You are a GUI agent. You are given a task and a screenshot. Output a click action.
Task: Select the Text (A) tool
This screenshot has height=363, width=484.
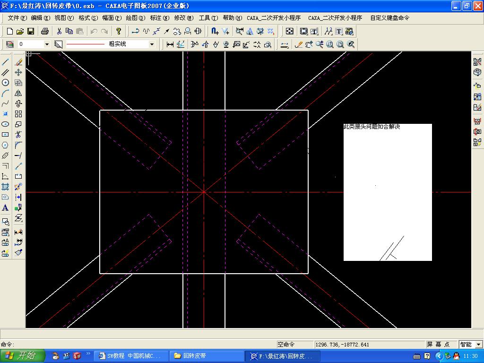coord(5,208)
